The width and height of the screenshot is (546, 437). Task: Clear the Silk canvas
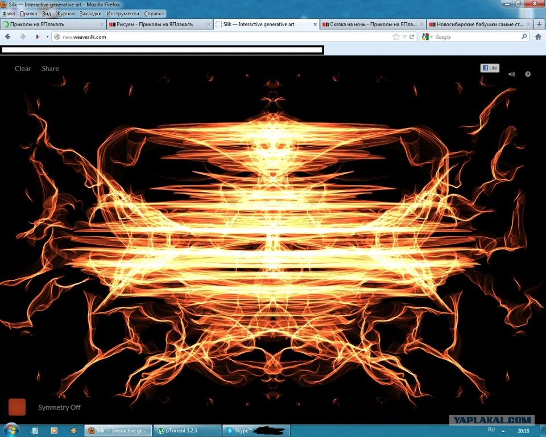tap(23, 68)
